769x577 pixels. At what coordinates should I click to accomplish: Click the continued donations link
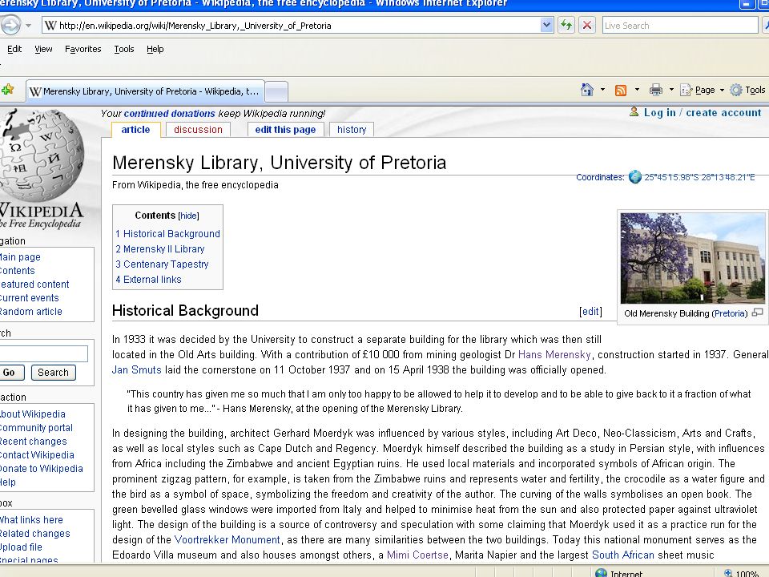(x=169, y=113)
